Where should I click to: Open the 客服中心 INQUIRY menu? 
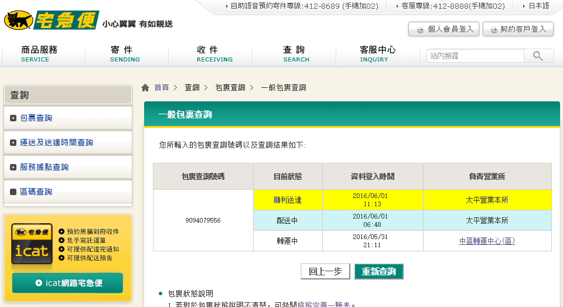[377, 54]
